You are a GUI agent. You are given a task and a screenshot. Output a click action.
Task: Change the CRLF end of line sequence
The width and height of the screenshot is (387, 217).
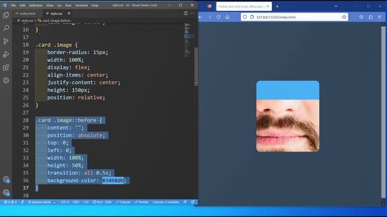pyautogui.click(x=76, y=202)
